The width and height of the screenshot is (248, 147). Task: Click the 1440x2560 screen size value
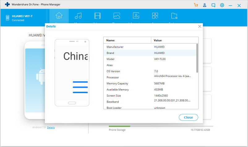161,95
